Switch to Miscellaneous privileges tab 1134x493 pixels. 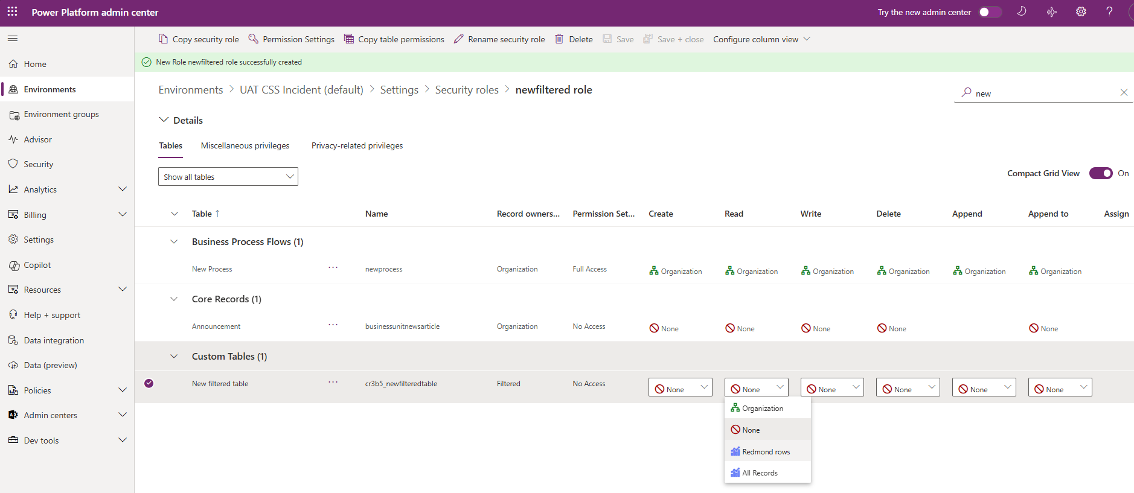point(245,145)
